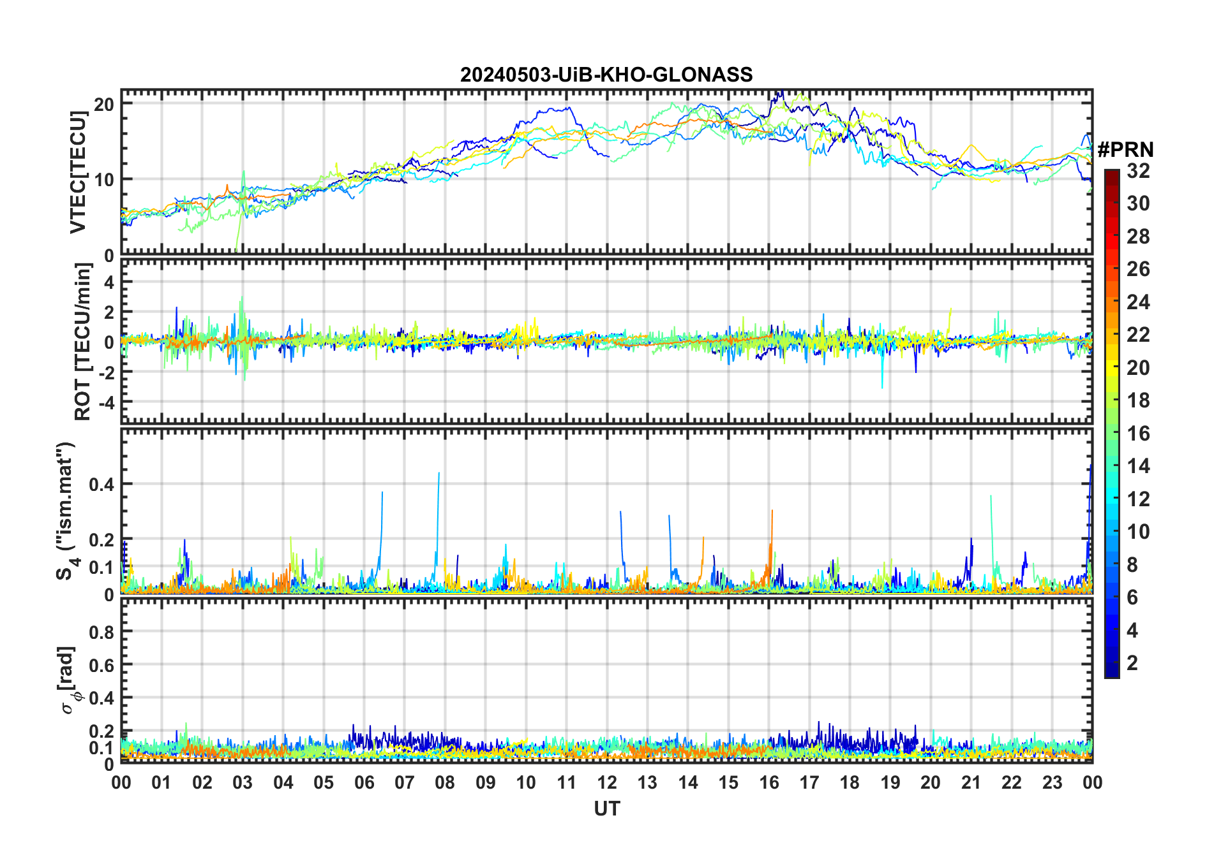Click the PRN rainbow colorbar
The width and height of the screenshot is (1214, 848).
(x=1112, y=423)
